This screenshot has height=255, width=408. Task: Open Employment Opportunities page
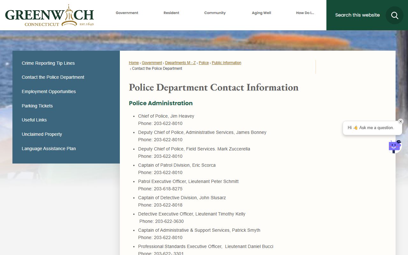pos(49,91)
